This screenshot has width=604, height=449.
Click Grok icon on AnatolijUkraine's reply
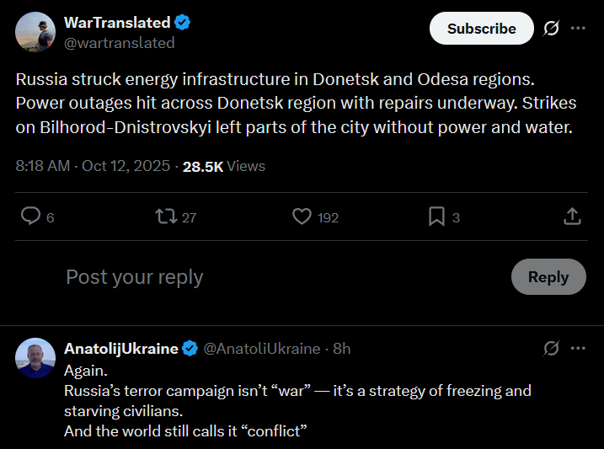(x=551, y=348)
